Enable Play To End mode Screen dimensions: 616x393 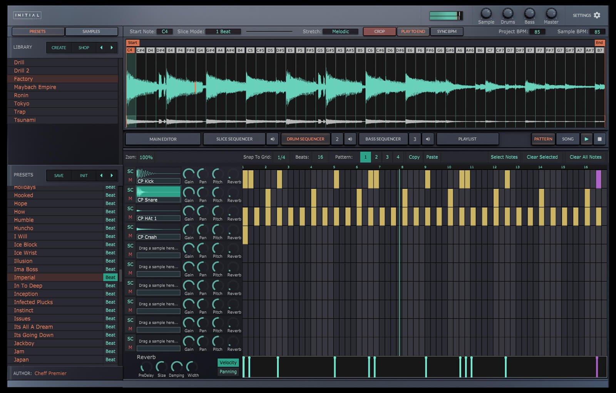413,32
